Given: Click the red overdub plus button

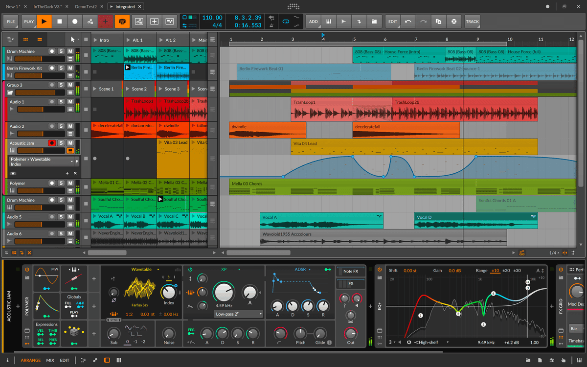Looking at the screenshot, I should pyautogui.click(x=105, y=22).
